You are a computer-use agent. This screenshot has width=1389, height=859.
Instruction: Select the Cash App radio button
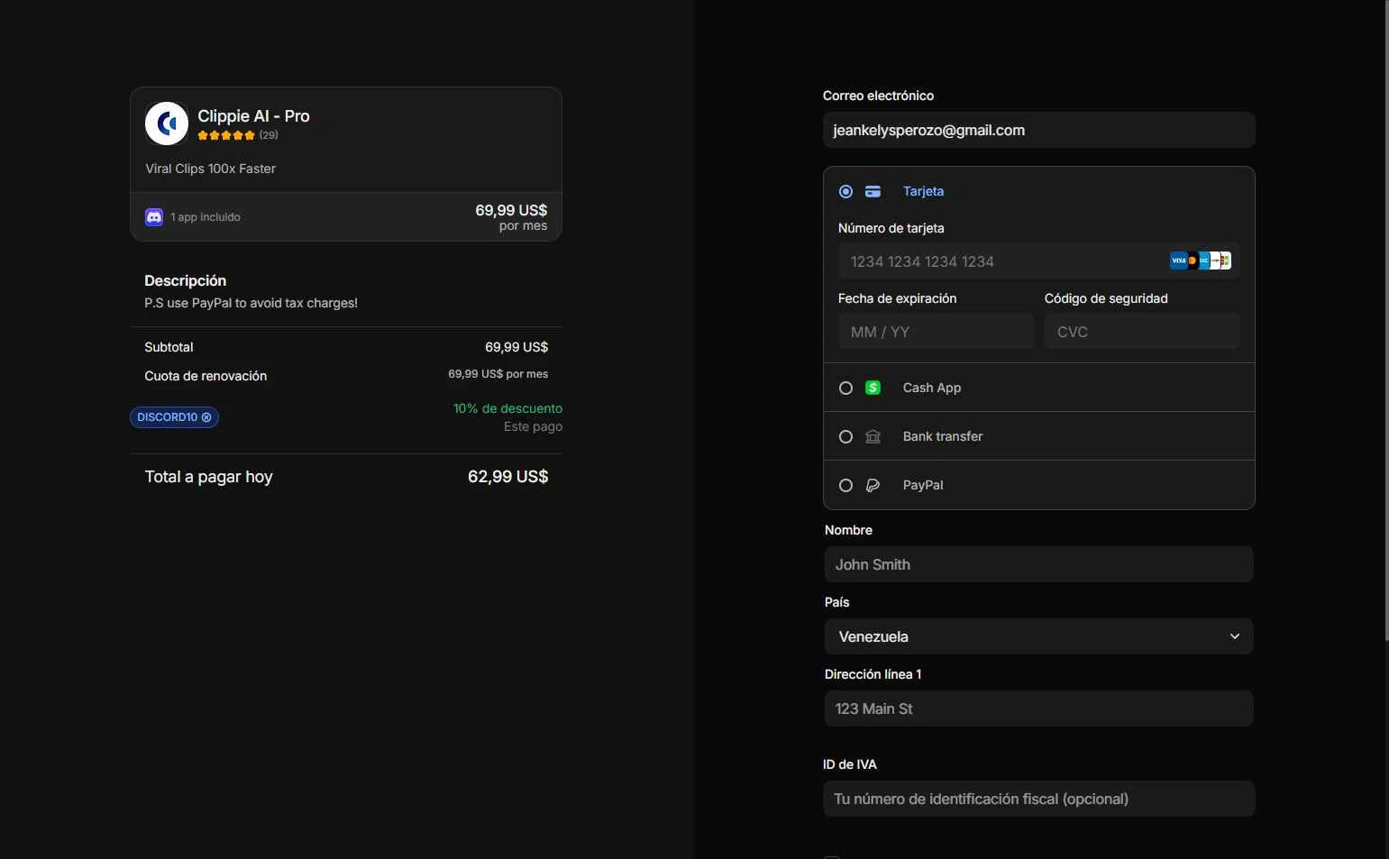(x=845, y=388)
